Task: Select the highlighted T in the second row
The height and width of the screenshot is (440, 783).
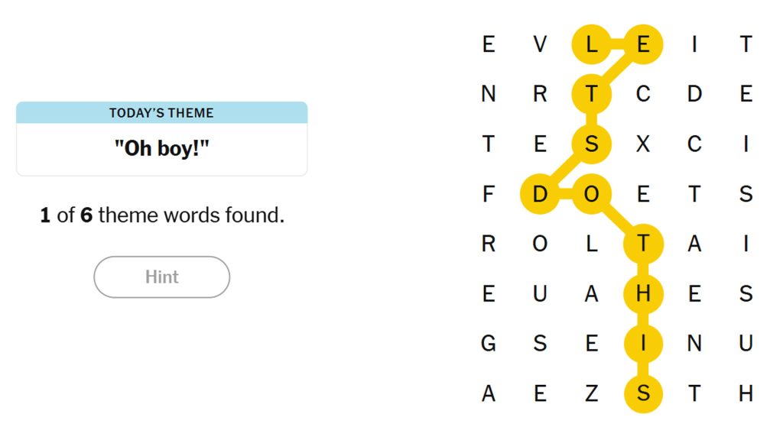Action: pos(591,94)
